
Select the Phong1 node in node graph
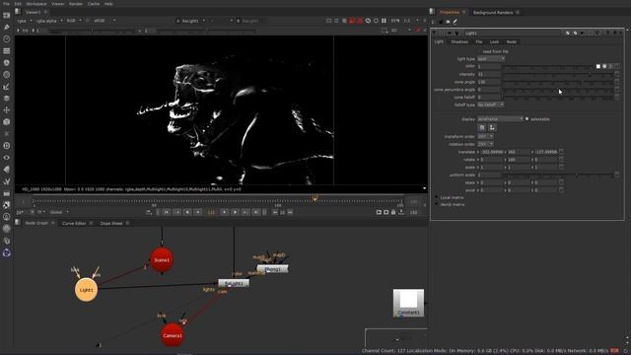(272, 269)
